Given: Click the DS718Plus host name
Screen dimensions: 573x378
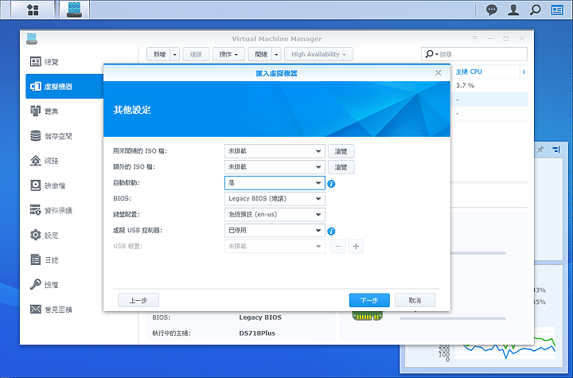Looking at the screenshot, I should pos(257,333).
